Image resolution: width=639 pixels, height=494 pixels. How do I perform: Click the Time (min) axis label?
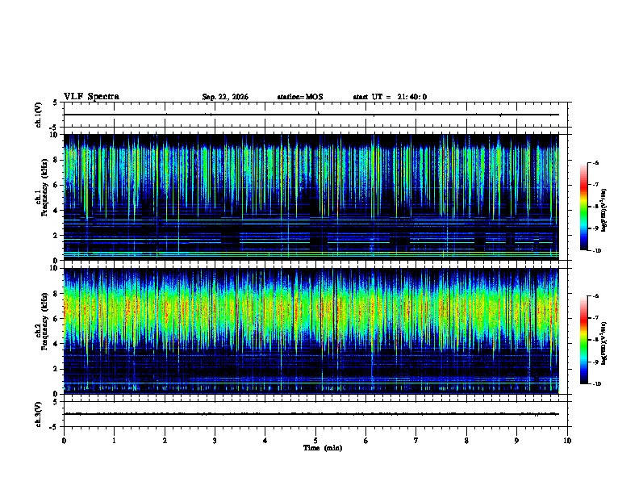(x=323, y=448)
